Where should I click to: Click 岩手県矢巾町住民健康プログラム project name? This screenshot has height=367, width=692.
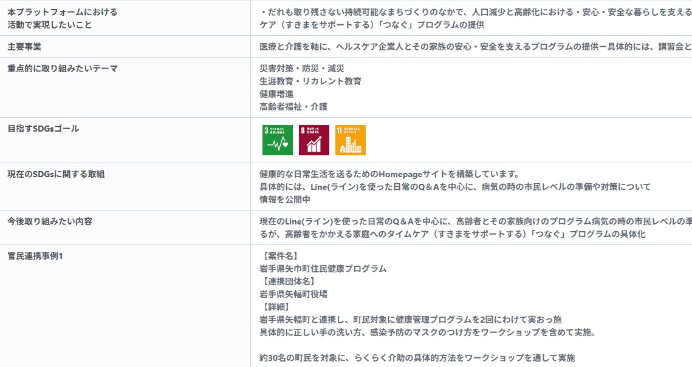(x=323, y=269)
